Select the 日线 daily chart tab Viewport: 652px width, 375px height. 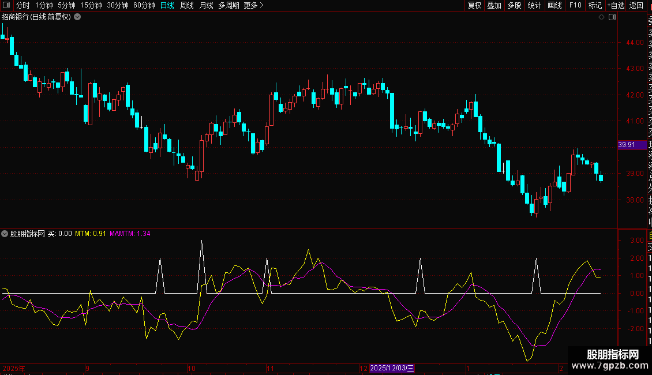pyautogui.click(x=167, y=5)
